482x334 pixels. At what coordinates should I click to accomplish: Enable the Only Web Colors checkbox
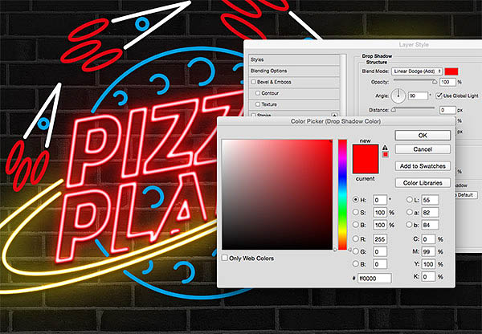(x=225, y=258)
